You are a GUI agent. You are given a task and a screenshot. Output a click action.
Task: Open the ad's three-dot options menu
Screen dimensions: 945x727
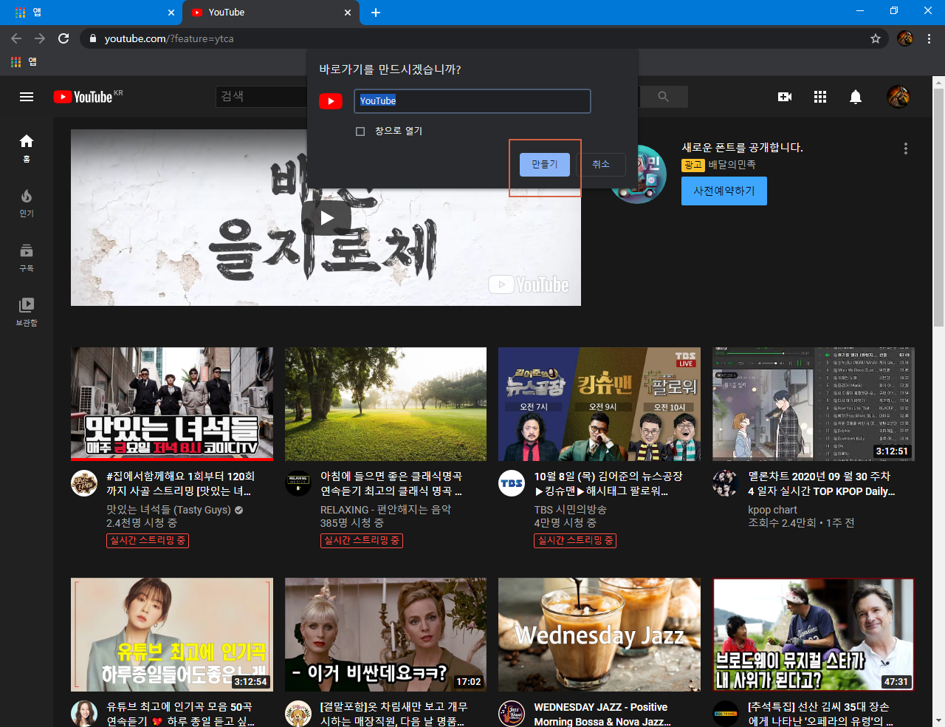906,149
